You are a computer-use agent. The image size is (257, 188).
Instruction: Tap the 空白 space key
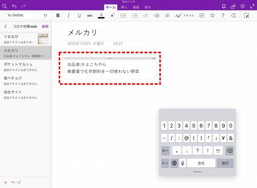(x=201, y=163)
